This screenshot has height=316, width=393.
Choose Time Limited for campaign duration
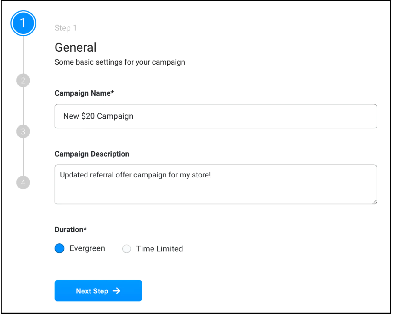click(126, 248)
